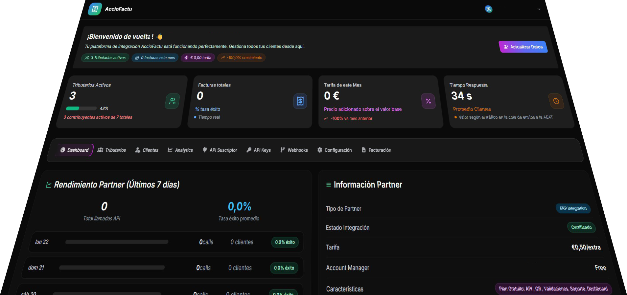Click the 3 Tributarios activos badge
This screenshot has height=295, width=627.
click(x=105, y=58)
